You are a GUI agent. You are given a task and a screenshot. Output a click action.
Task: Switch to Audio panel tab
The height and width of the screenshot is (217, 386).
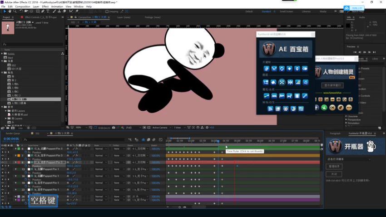[362, 17]
